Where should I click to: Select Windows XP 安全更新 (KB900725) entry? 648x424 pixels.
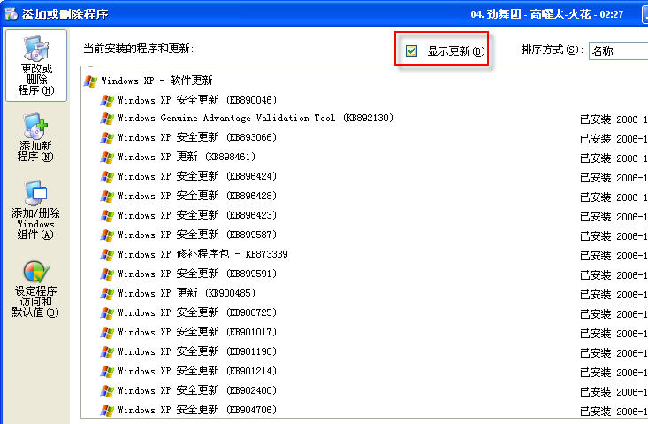[197, 312]
